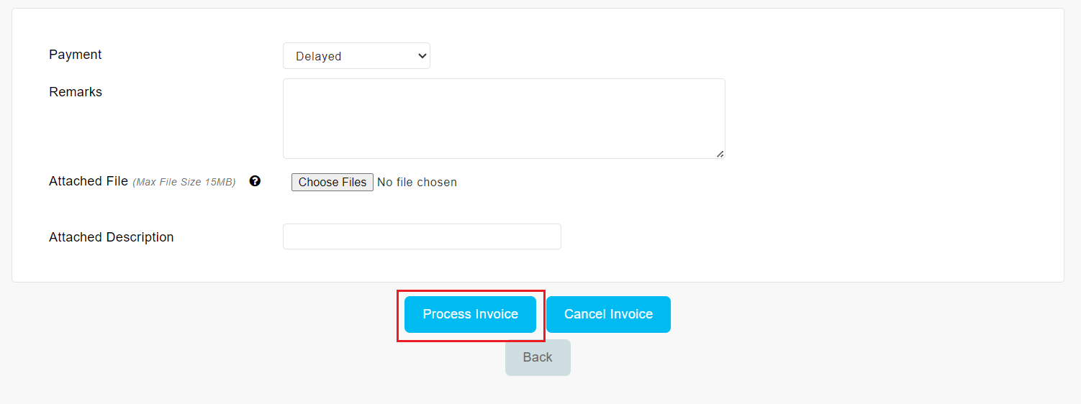This screenshot has height=404, width=1081.
Task: Open the Payment dropdown showing Delayed
Action: coord(356,56)
